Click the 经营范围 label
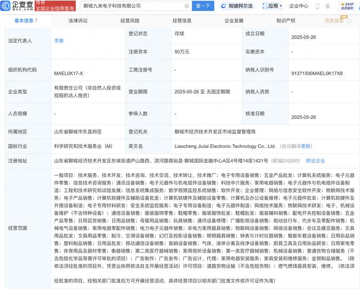360x289 pixels. point(17,228)
